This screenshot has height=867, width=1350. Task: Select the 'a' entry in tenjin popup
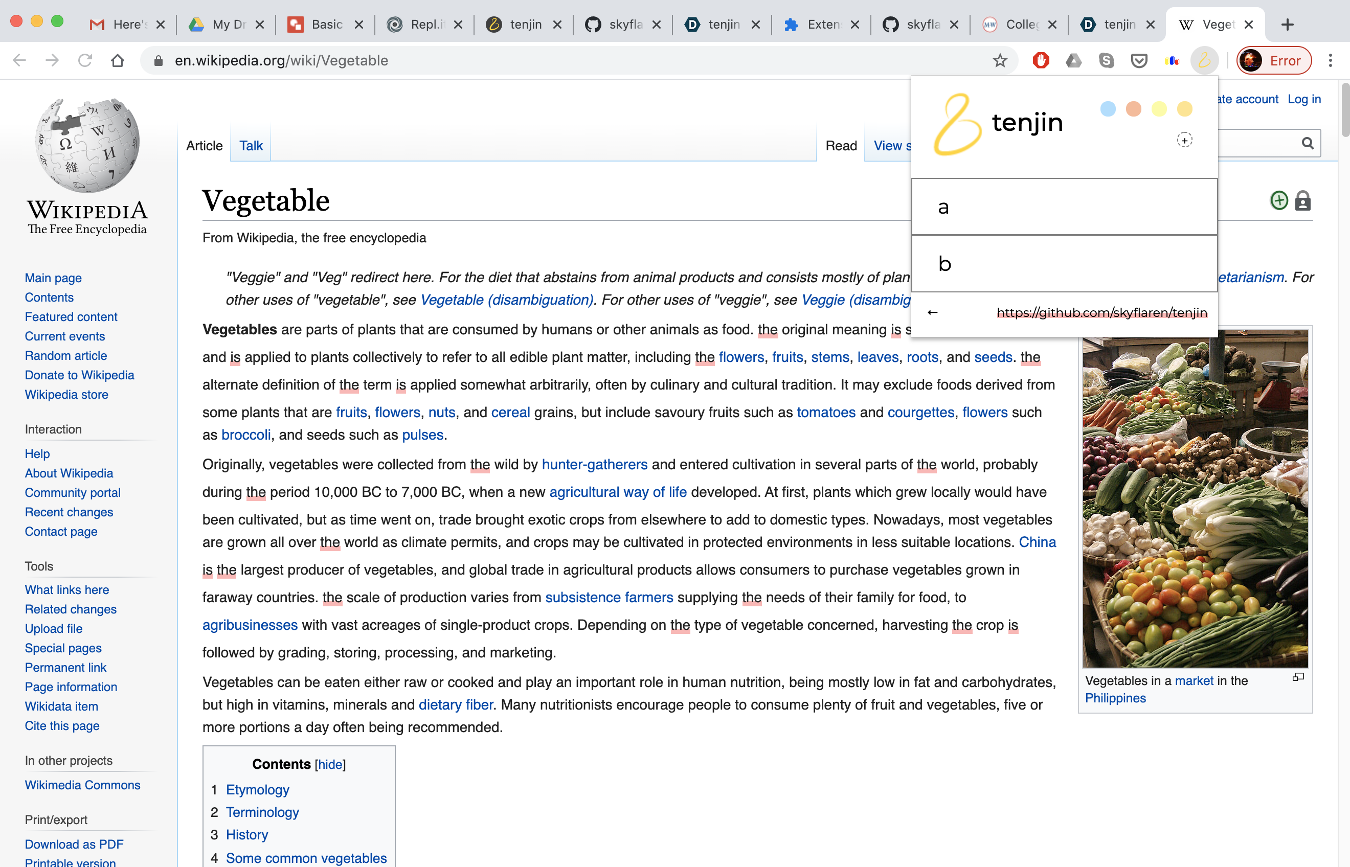pyautogui.click(x=1064, y=207)
